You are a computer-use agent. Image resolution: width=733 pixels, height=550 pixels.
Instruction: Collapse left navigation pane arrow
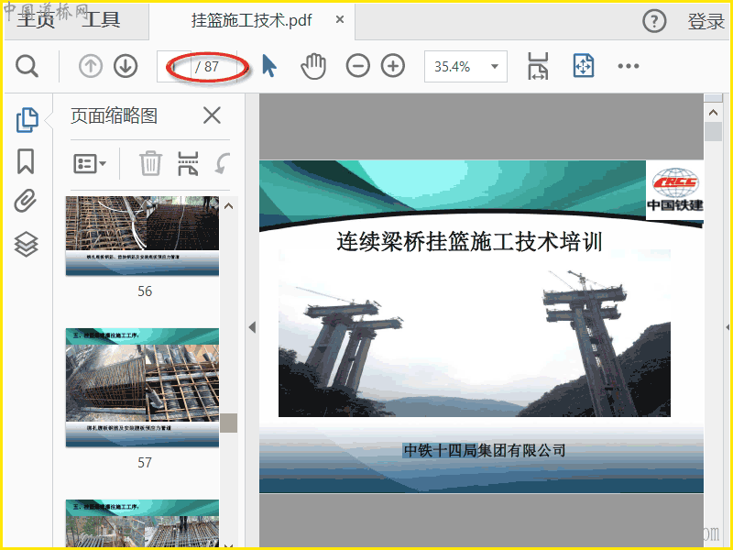(x=253, y=327)
